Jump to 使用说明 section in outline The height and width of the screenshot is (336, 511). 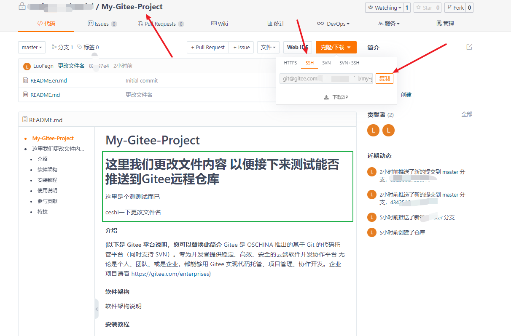click(x=47, y=191)
